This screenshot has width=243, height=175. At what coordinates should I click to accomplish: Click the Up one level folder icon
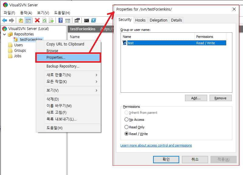21,20
